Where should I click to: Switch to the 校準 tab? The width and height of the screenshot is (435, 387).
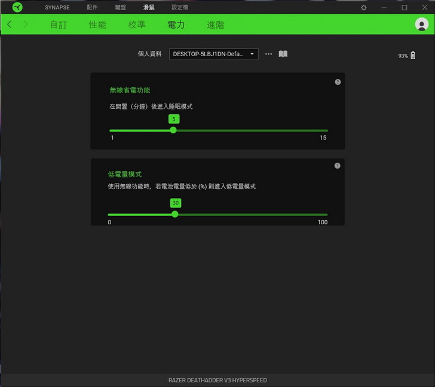(x=137, y=25)
